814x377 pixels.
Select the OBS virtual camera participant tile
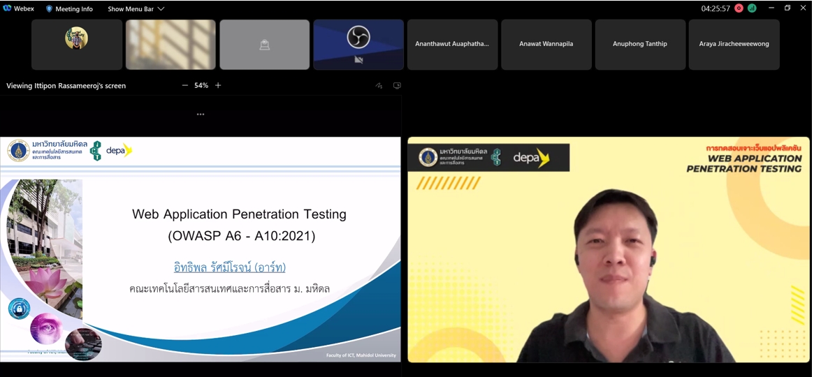click(x=358, y=44)
